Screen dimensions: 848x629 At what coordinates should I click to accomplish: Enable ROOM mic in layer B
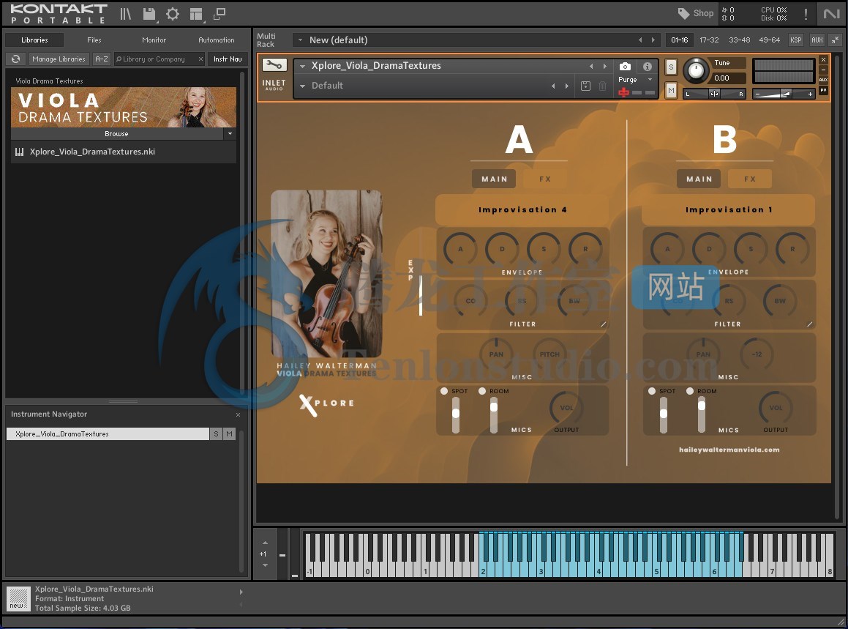(689, 391)
